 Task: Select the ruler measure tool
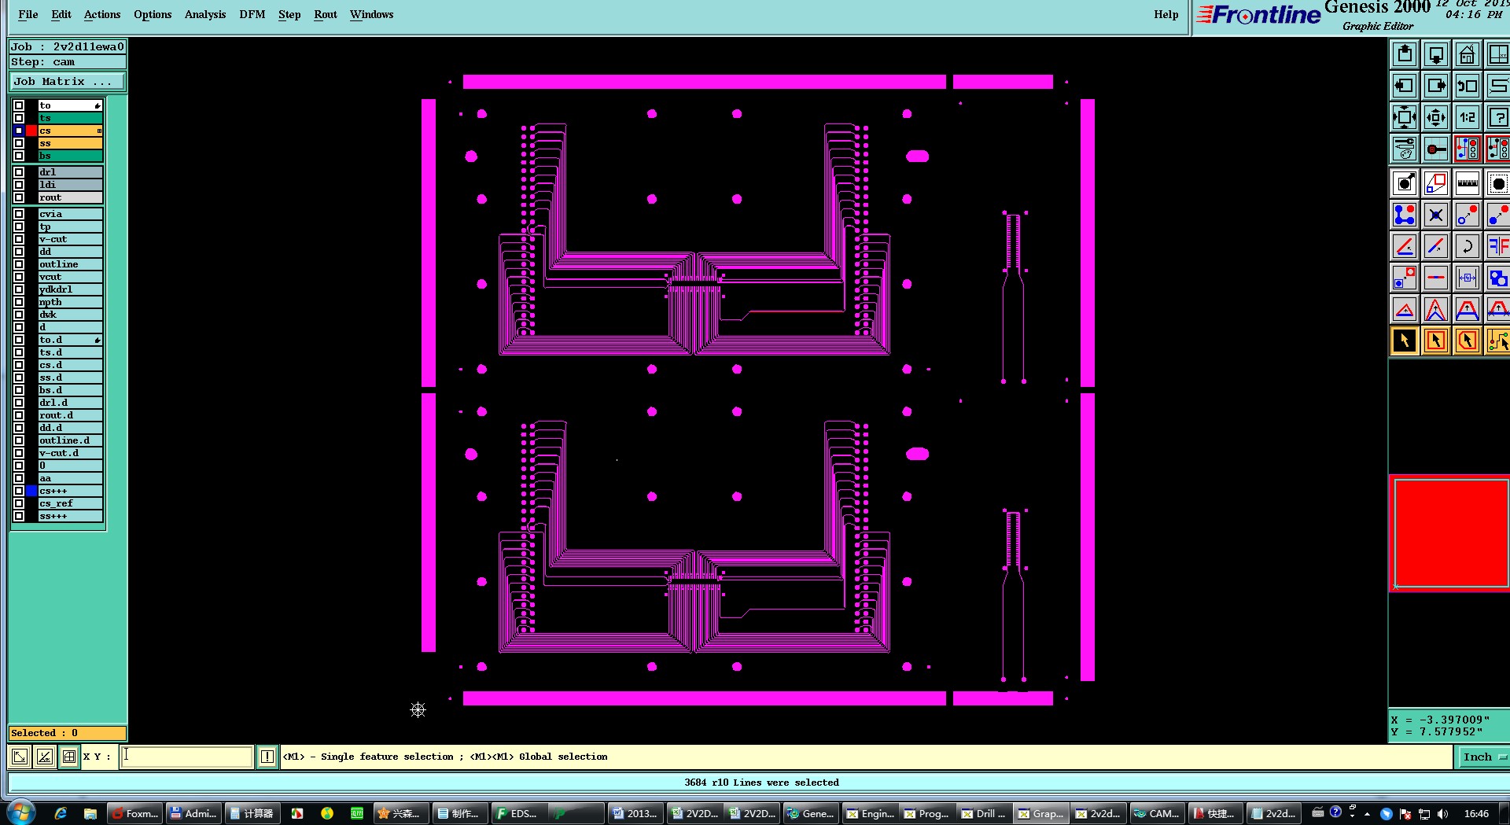pos(1468,183)
